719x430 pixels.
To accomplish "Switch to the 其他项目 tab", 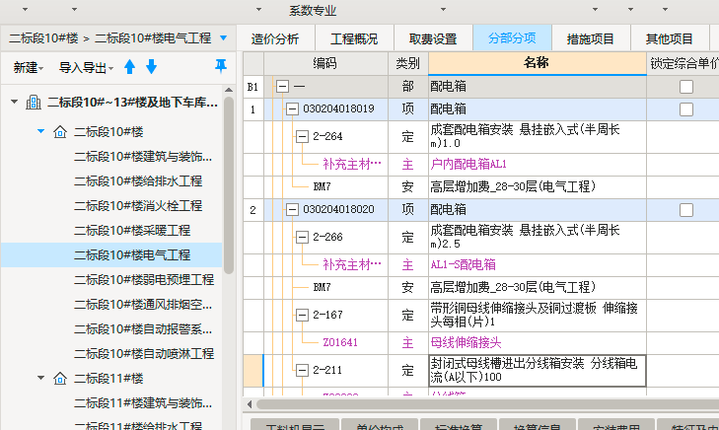I will click(x=670, y=38).
